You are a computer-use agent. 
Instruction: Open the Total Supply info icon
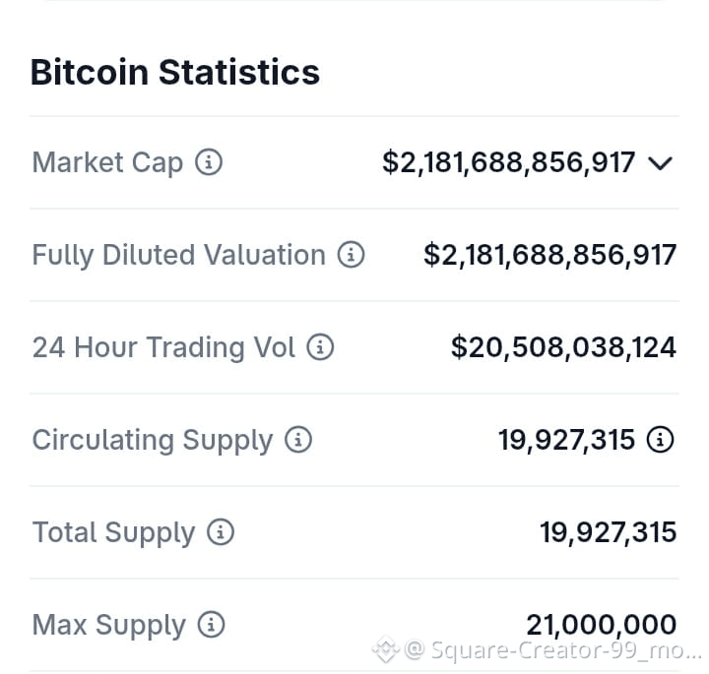[x=221, y=531]
